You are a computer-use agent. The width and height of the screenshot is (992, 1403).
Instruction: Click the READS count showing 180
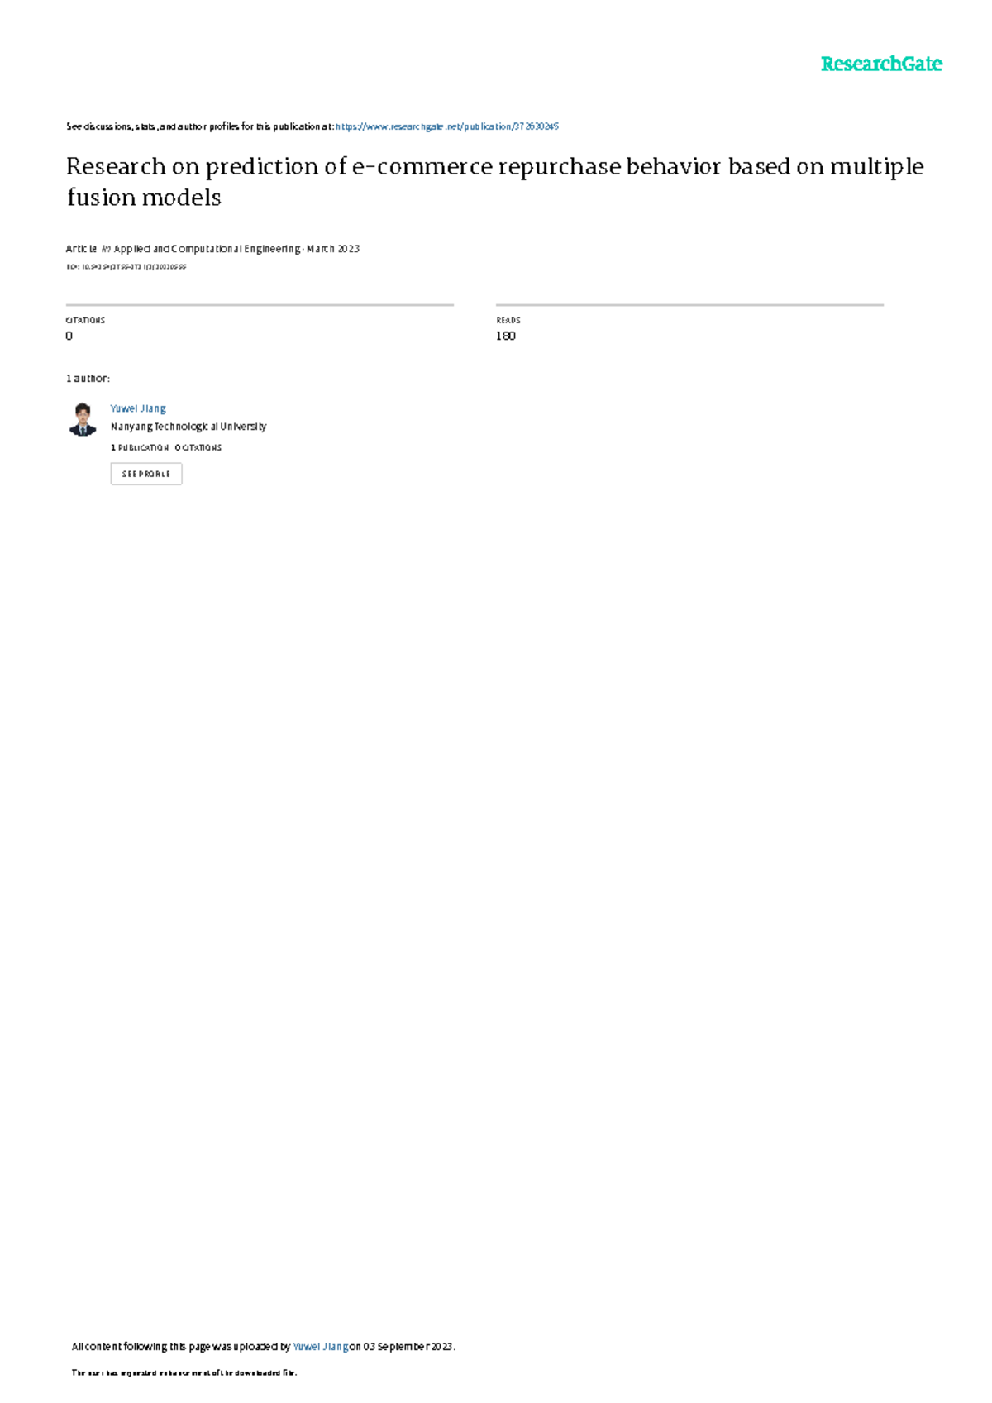[x=506, y=336]
